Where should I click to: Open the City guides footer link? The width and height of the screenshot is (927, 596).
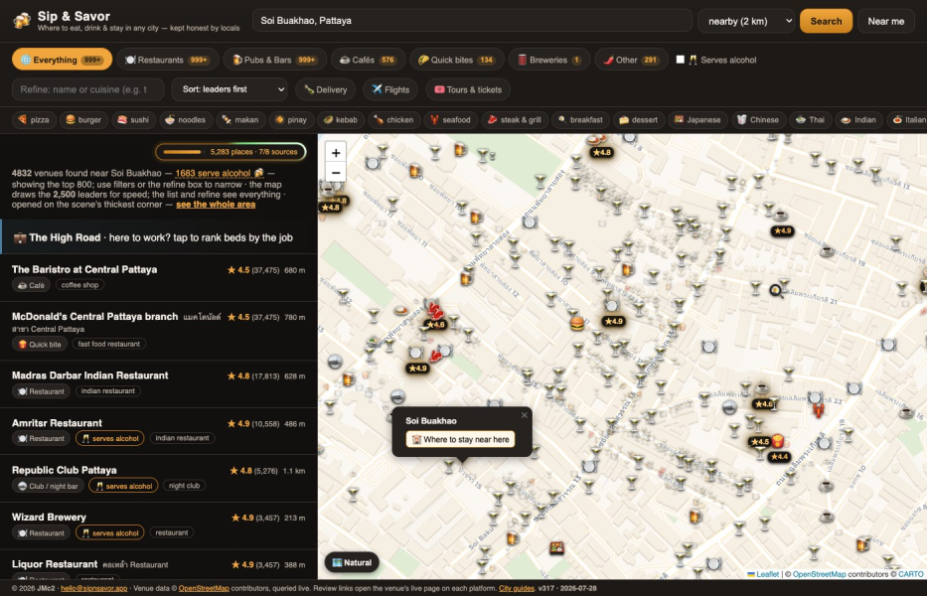[x=517, y=588]
